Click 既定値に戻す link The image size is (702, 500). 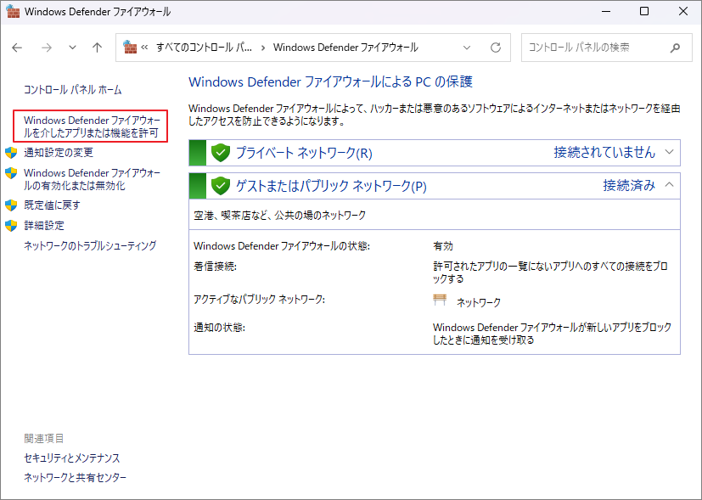pyautogui.click(x=52, y=205)
